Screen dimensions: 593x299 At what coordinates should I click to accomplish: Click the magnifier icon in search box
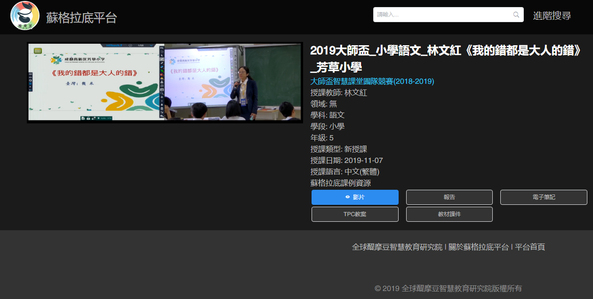pyautogui.click(x=516, y=15)
